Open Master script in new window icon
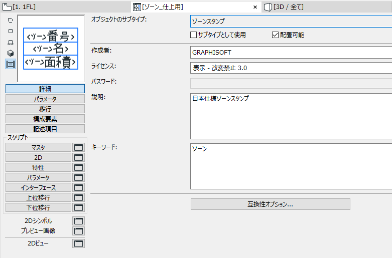The height and width of the screenshot is (258, 392). click(78, 147)
